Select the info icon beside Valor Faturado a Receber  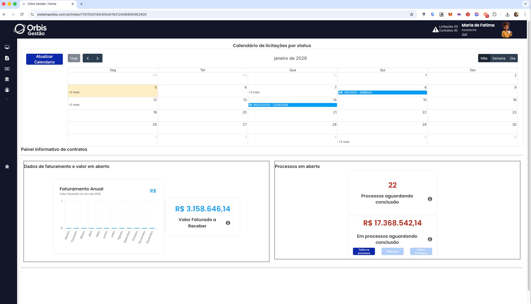tap(228, 223)
